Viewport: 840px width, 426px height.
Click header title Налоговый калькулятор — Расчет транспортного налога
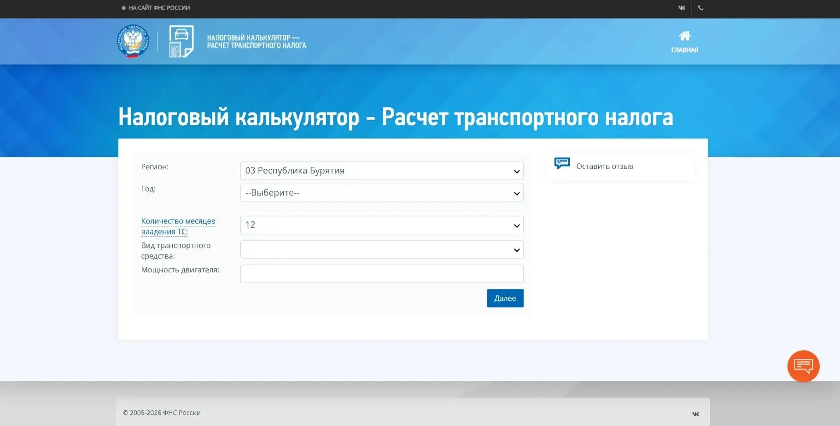pyautogui.click(x=257, y=41)
